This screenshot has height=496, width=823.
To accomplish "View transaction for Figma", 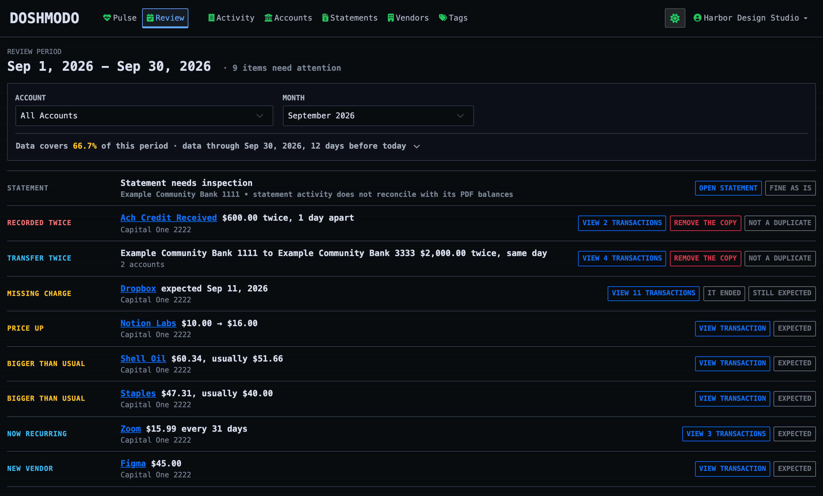I will 732,469.
